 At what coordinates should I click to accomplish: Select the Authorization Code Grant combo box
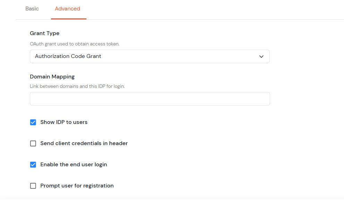point(150,56)
